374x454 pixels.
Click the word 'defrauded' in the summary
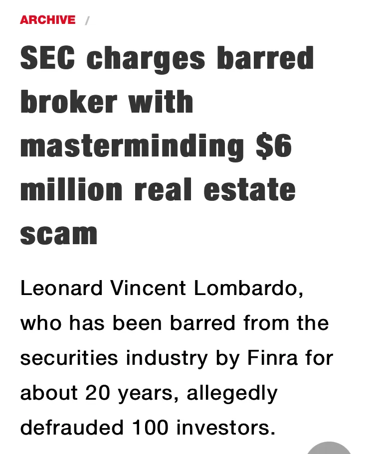pyautogui.click(x=72, y=428)
